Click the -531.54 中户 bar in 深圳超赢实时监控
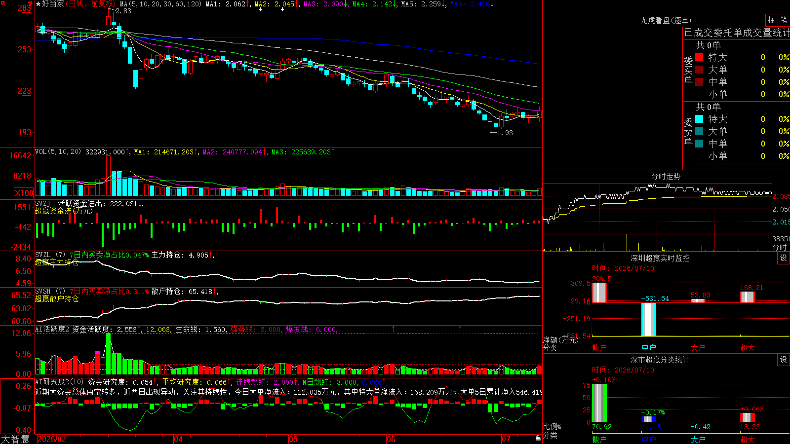Viewport: 790px width, 444px height. tap(649, 319)
